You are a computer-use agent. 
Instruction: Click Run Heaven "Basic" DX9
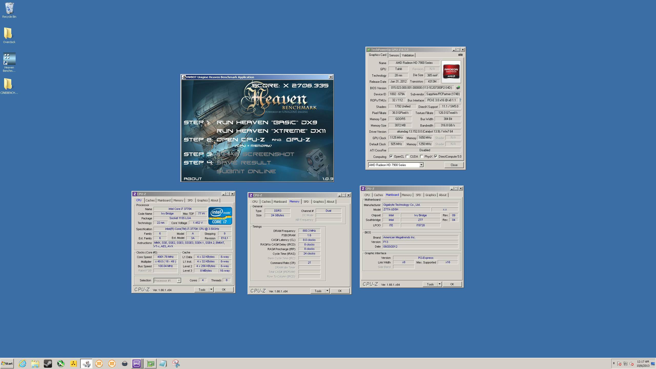click(x=267, y=122)
